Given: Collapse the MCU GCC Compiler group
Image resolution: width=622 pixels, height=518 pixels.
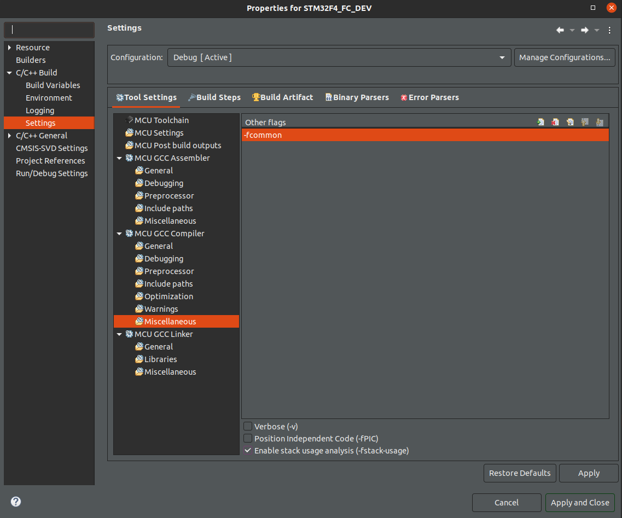Looking at the screenshot, I should click(x=119, y=234).
